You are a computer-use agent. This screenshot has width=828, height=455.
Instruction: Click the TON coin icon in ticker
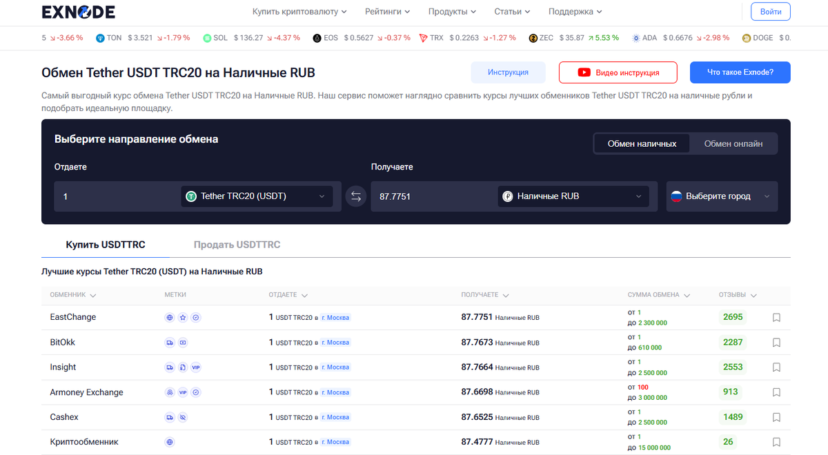point(100,38)
